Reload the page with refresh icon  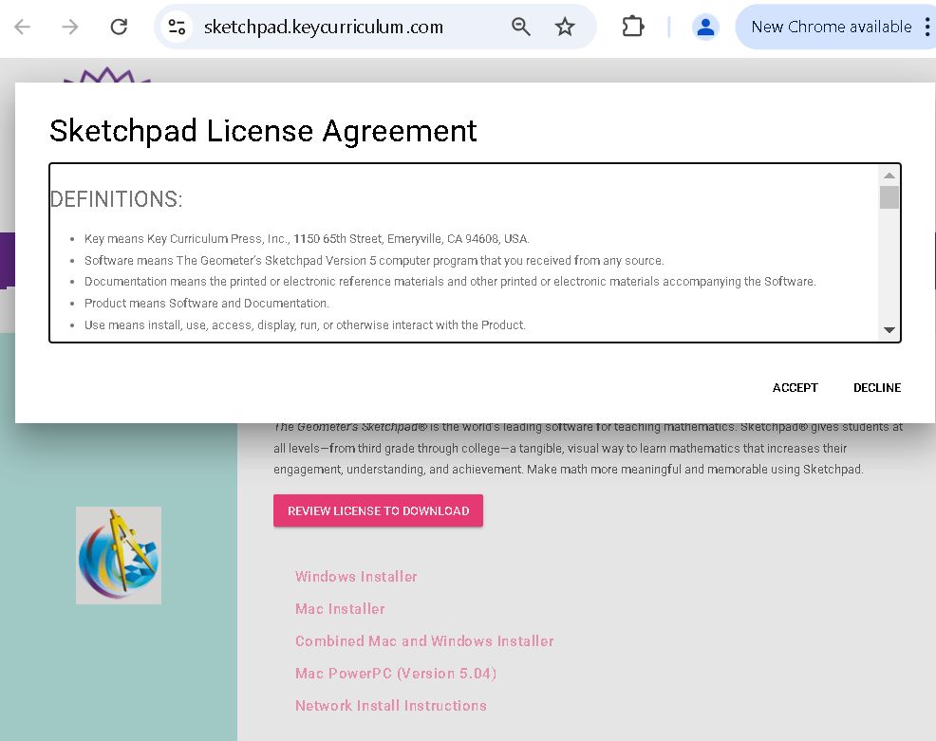[119, 27]
